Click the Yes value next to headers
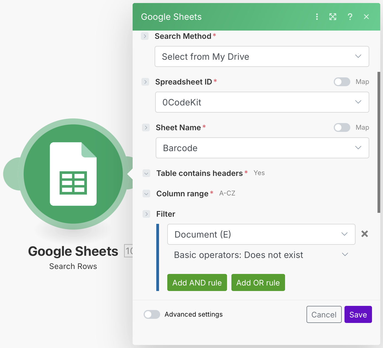 click(259, 173)
